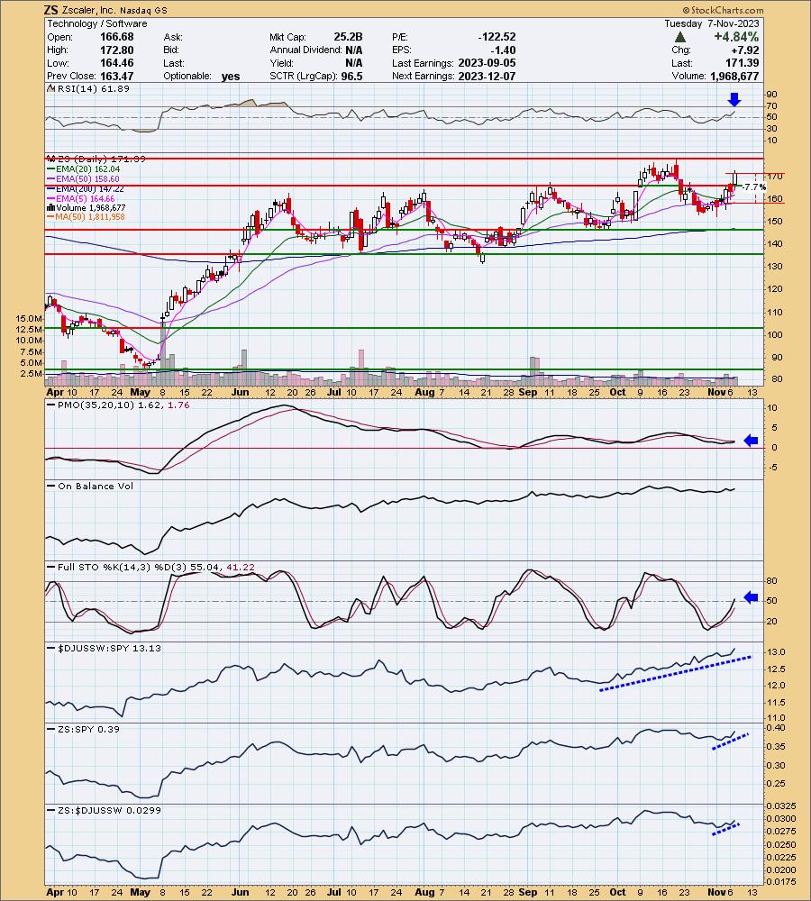This screenshot has width=811, height=901.
Task: Select the Last price 171.39 in header
Action: coord(742,63)
